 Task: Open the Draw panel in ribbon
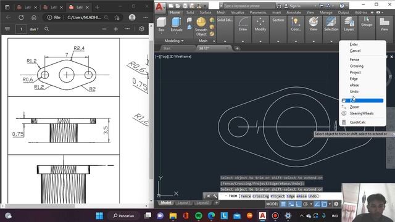243,25
